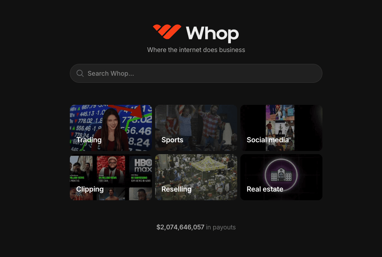382x257 pixels.
Task: Select the Social media category label
Action: [x=268, y=140]
